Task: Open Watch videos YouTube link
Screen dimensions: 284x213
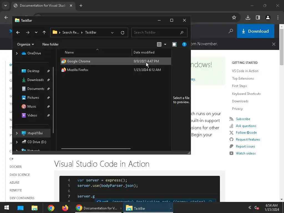Action: coord(246,153)
